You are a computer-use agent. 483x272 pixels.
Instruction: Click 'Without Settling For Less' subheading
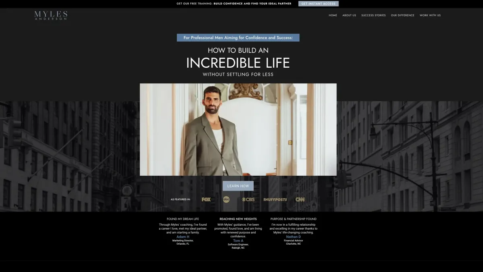[238, 75]
